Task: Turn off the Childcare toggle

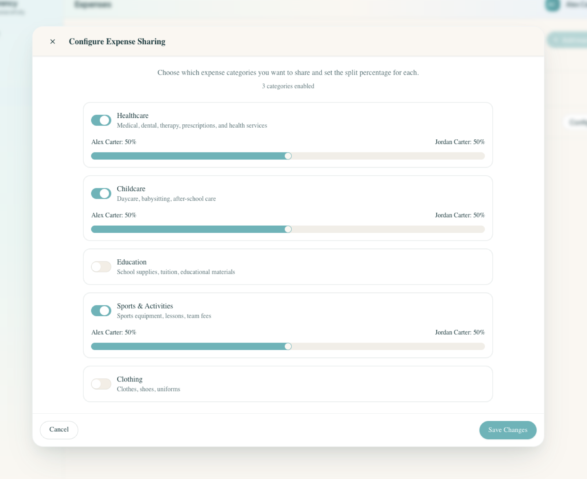Action: pyautogui.click(x=101, y=193)
